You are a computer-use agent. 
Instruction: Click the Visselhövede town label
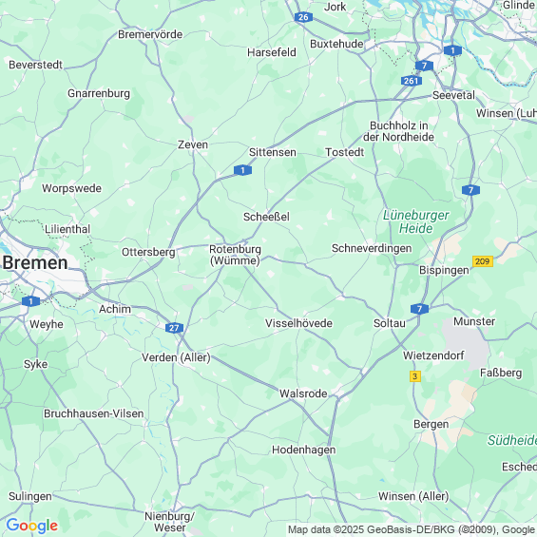[x=298, y=323]
